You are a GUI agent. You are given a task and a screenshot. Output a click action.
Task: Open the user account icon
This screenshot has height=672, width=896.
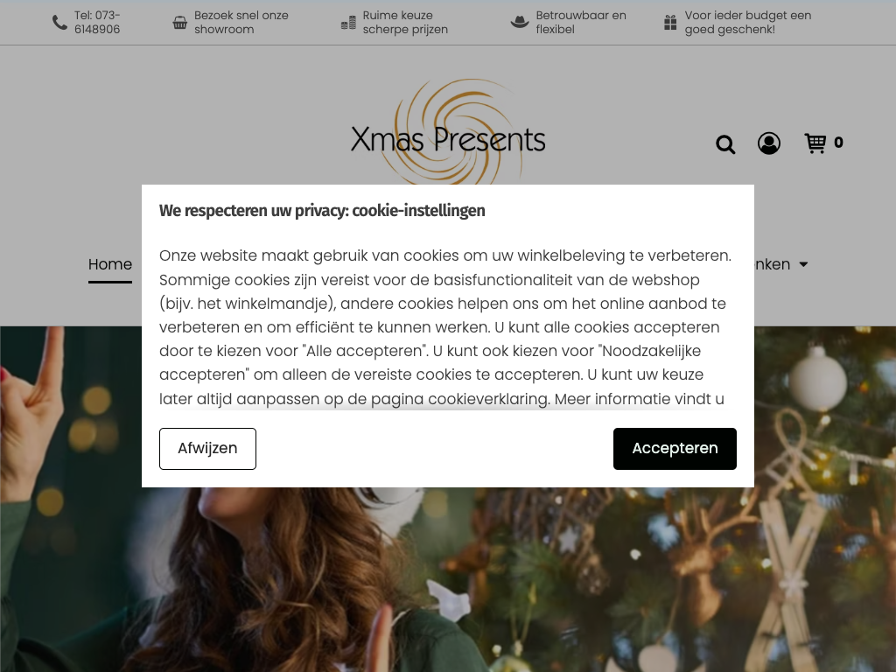pyautogui.click(x=769, y=143)
